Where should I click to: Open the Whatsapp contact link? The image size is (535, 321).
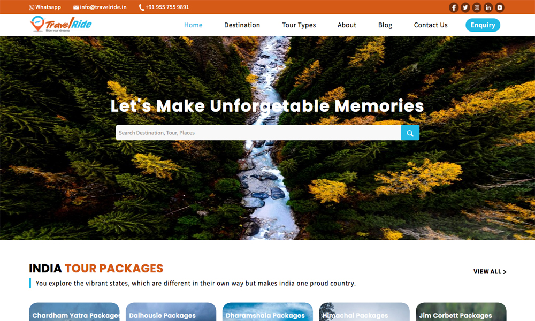coord(45,7)
